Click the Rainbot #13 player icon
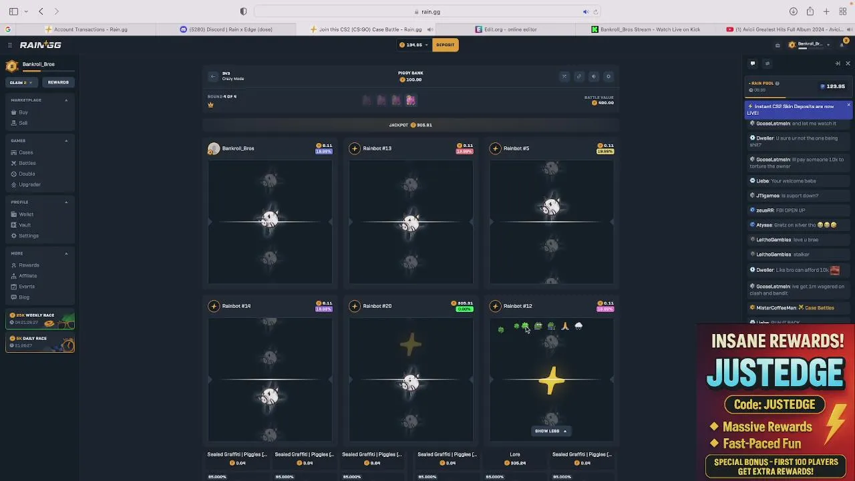 pos(355,148)
